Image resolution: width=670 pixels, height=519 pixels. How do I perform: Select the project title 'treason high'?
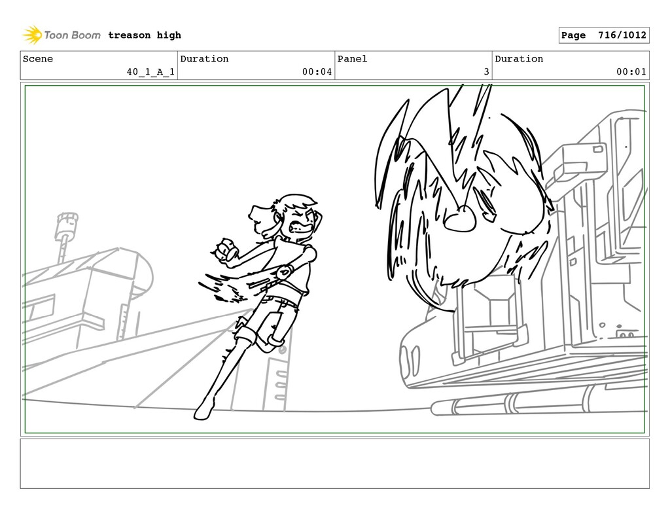coord(145,35)
